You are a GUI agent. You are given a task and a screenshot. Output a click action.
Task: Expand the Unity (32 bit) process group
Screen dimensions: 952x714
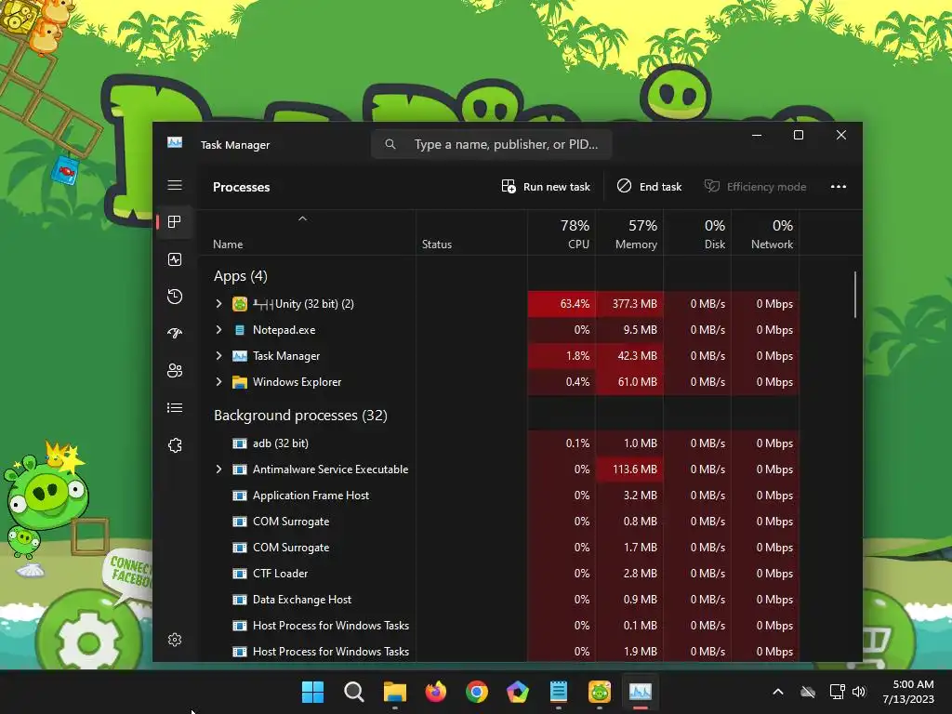pyautogui.click(x=219, y=304)
